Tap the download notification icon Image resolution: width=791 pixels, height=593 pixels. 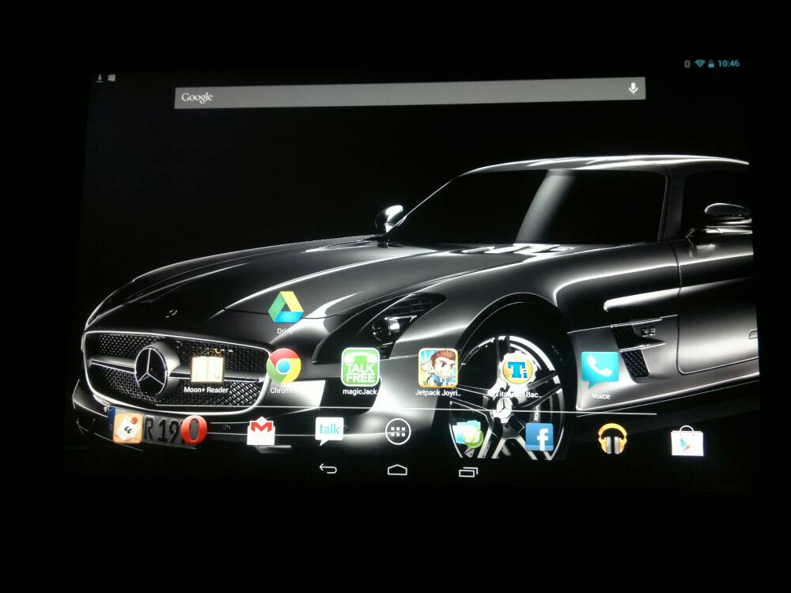point(100,78)
